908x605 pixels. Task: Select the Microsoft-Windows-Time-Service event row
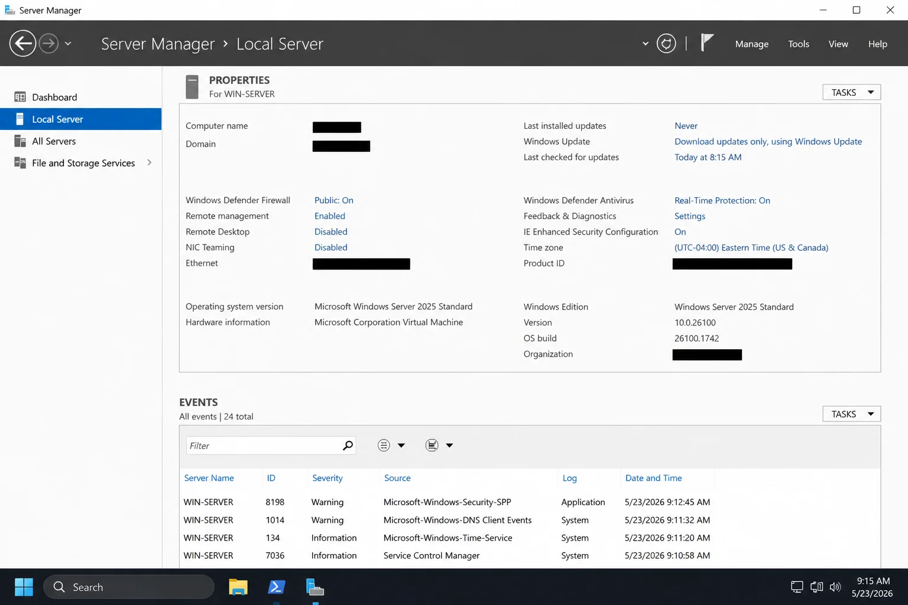click(x=530, y=538)
